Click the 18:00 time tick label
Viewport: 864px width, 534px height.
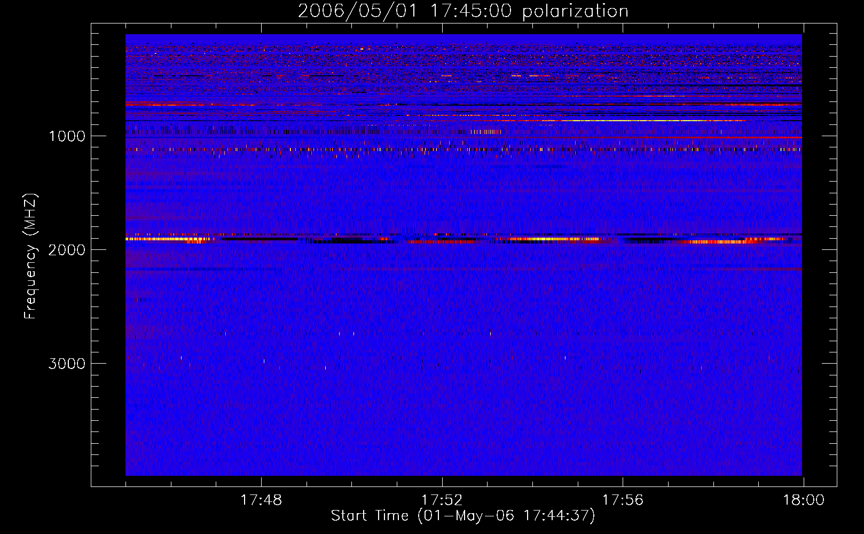(x=804, y=500)
